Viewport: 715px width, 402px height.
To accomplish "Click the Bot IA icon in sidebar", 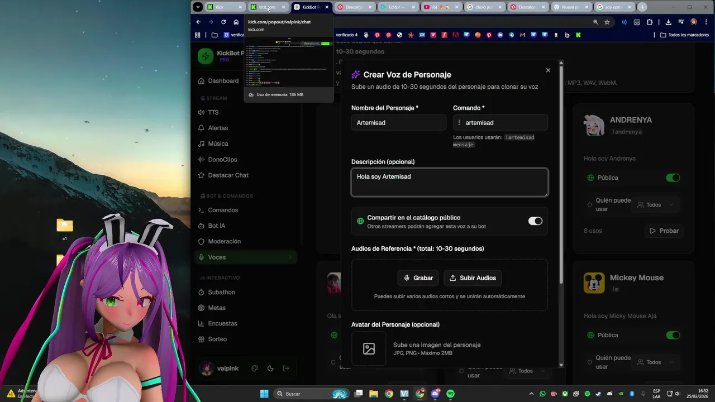I will pyautogui.click(x=201, y=226).
